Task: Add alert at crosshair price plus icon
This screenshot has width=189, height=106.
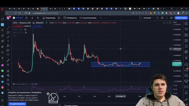Action: click(x=171, y=49)
